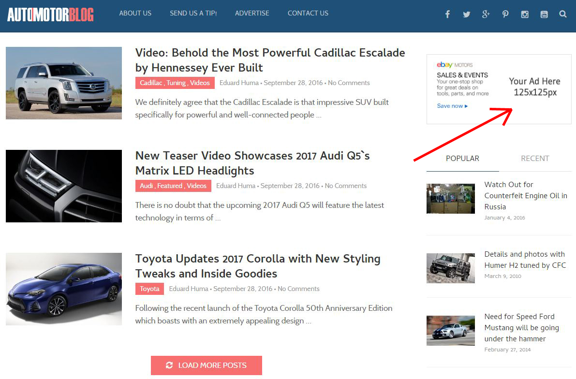Open the YouTube social icon
576x379 pixels.
544,15
